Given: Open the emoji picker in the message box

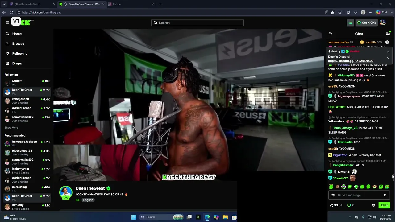Looking at the screenshot, I should 385,195.
